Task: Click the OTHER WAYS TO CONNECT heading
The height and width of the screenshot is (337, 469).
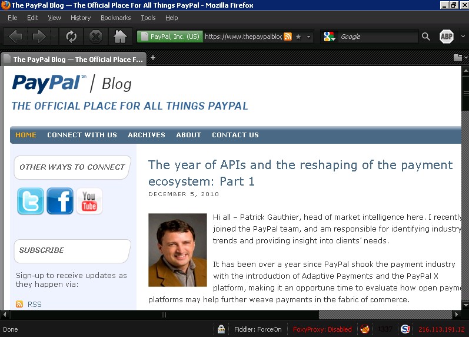Action: tap(72, 167)
